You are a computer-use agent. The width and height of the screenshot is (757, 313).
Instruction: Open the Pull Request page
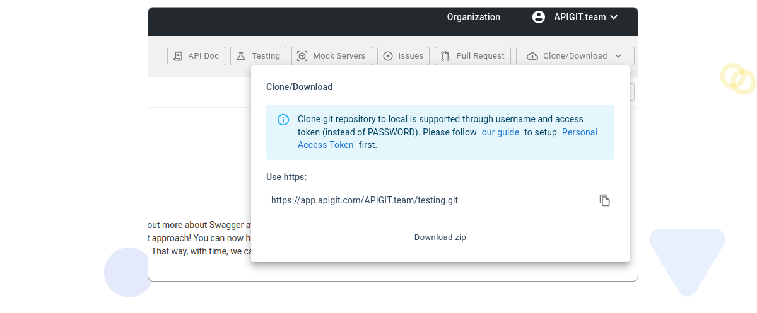tap(472, 56)
